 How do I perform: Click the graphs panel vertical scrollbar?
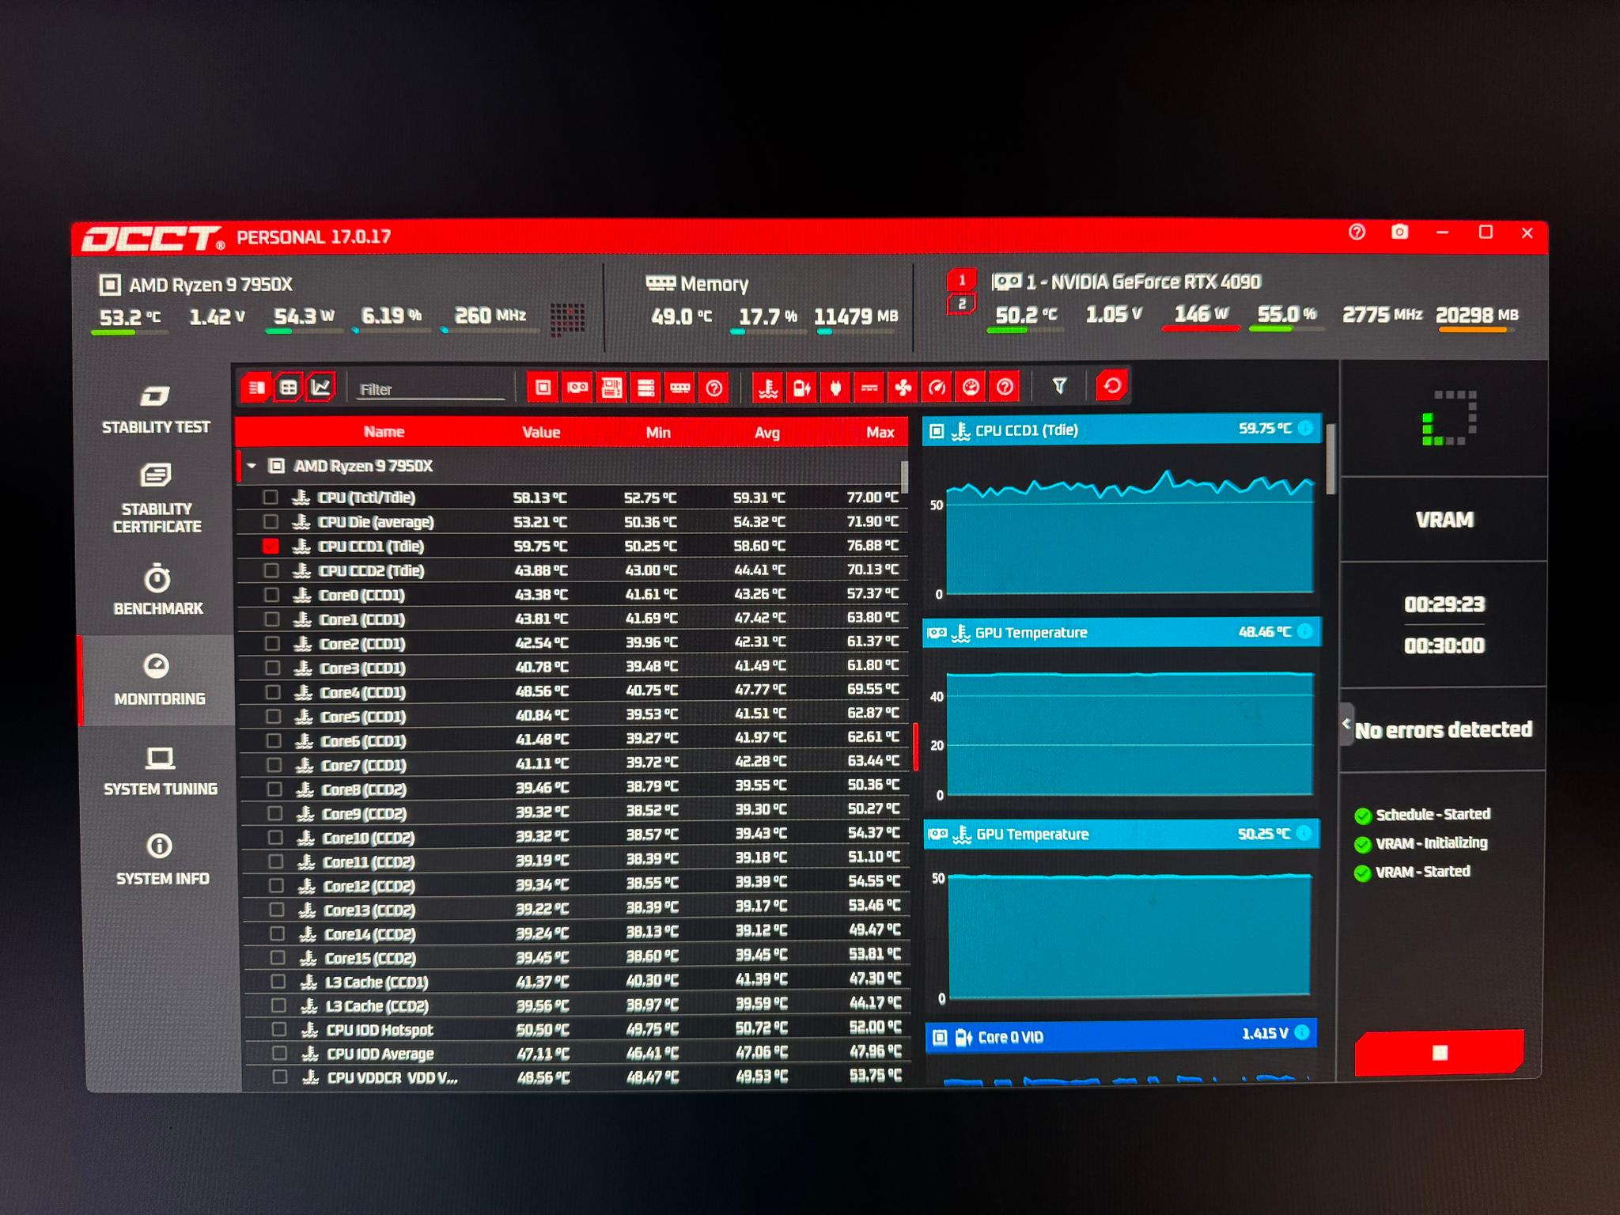[1330, 460]
